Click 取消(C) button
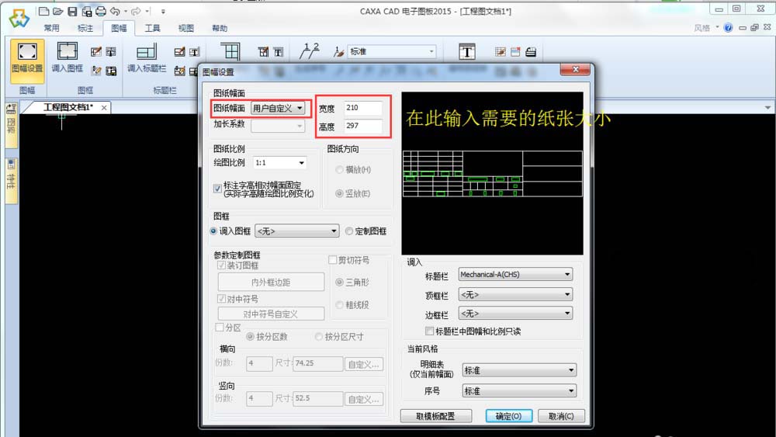 [x=561, y=416]
